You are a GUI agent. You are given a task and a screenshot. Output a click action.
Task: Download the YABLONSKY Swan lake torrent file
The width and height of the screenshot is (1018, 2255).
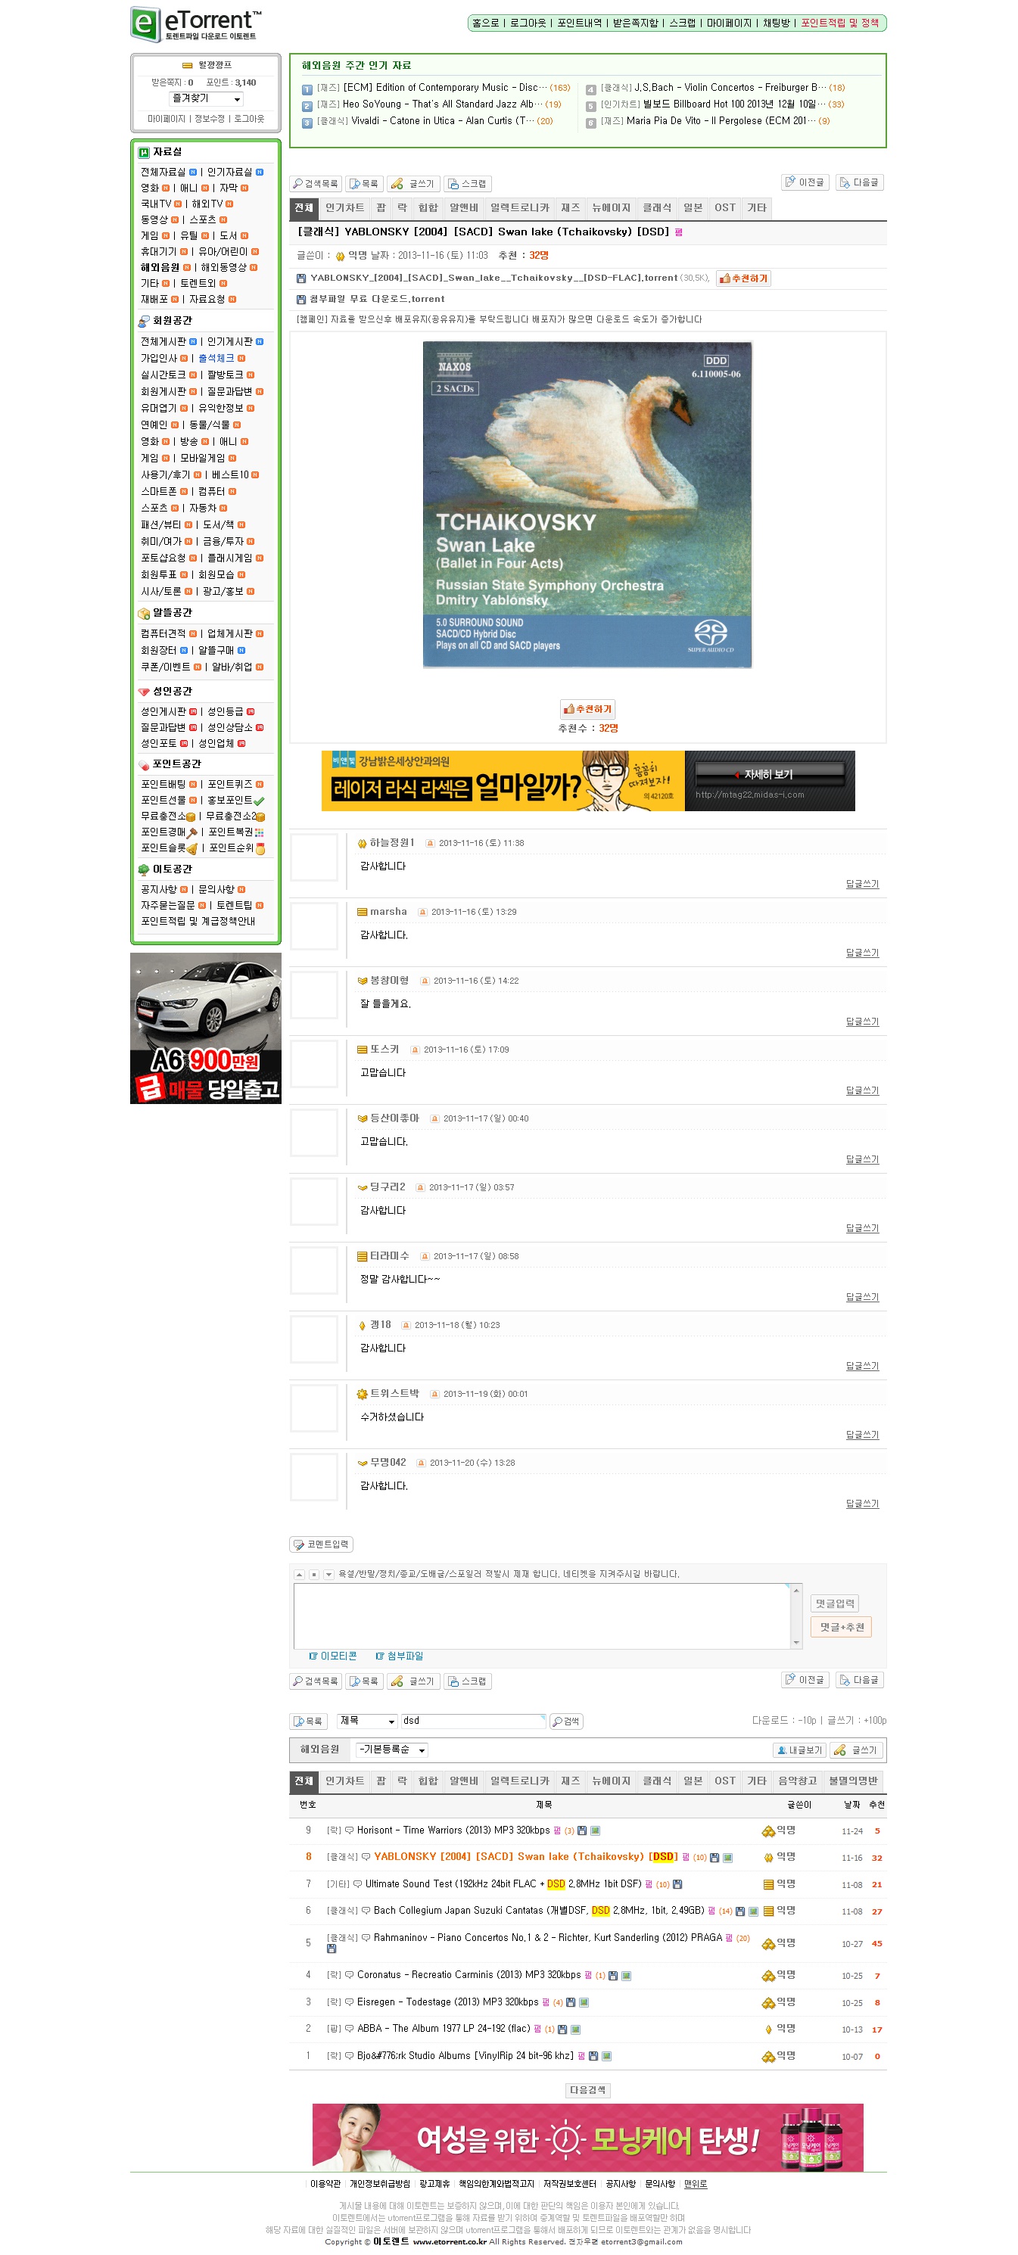pos(493,278)
